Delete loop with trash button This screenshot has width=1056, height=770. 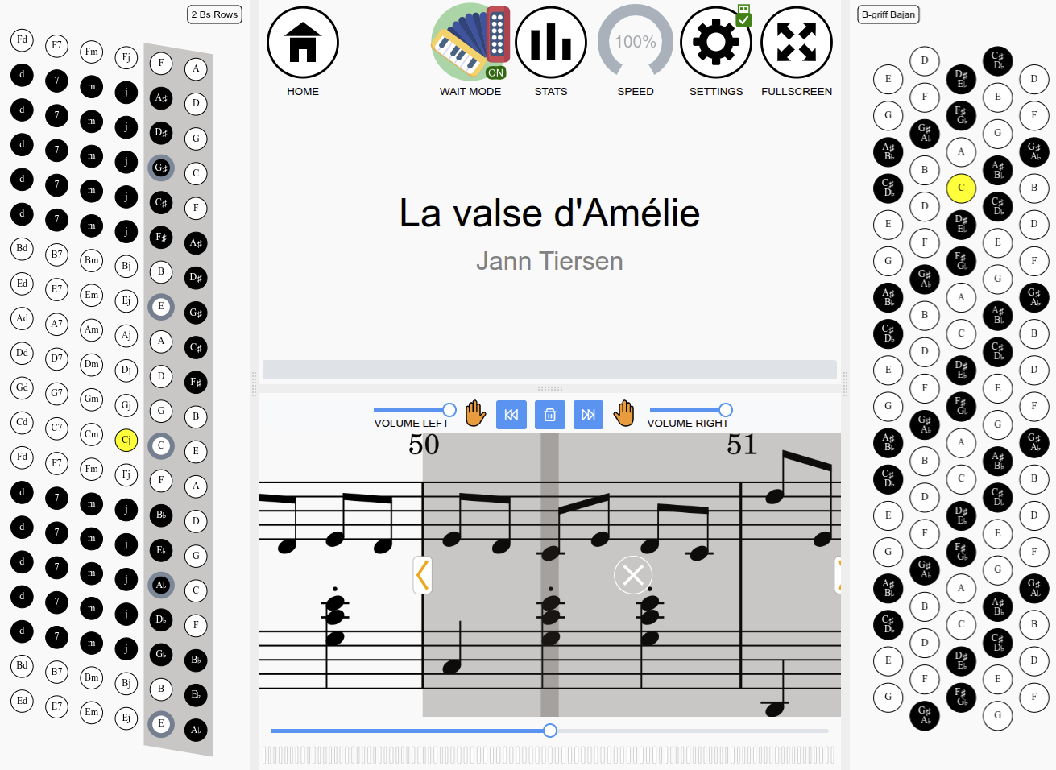click(550, 415)
